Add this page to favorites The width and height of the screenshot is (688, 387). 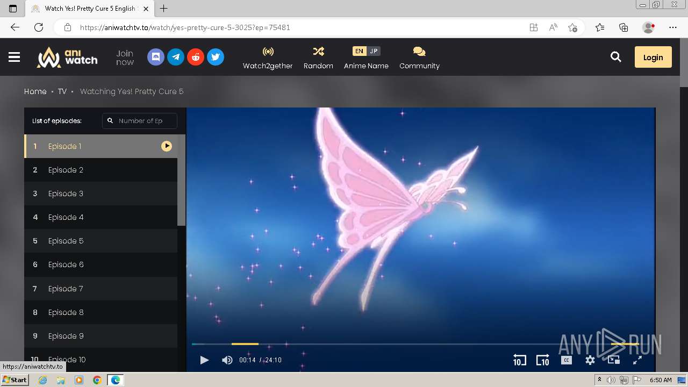coord(572,27)
